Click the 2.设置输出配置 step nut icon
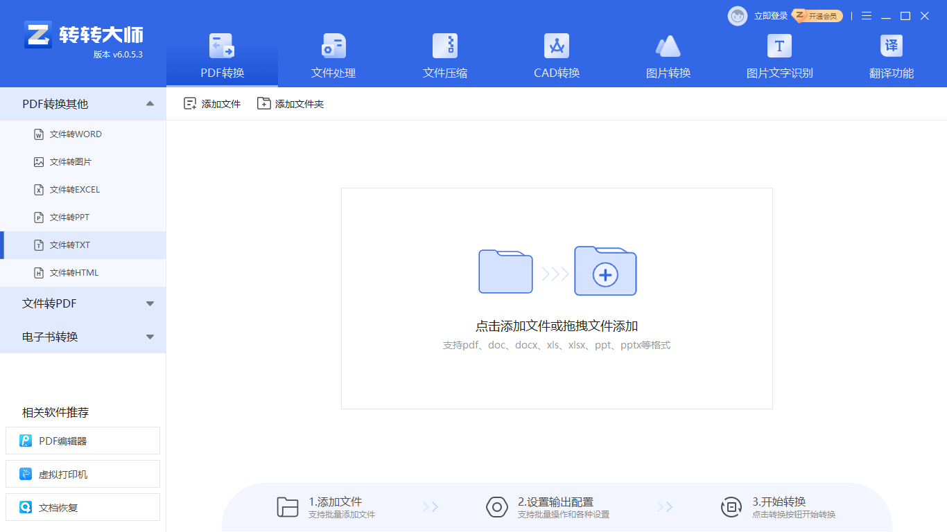Image resolution: width=947 pixels, height=532 pixels. tap(497, 507)
